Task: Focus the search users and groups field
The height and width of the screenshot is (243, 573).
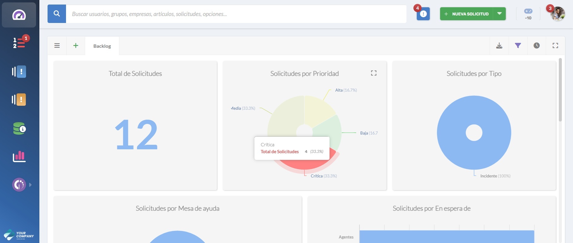Action: (x=236, y=14)
